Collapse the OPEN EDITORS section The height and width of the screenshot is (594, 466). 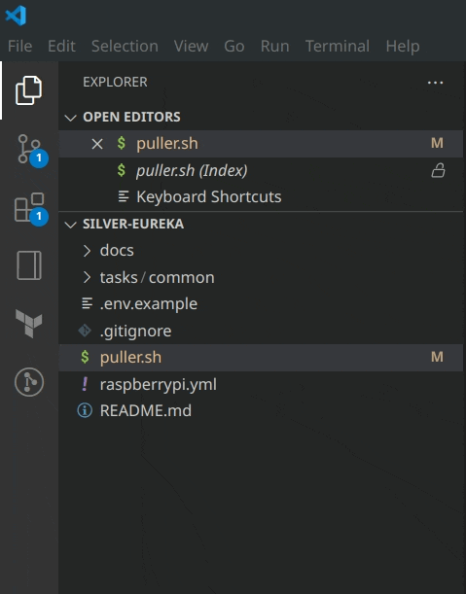pos(70,118)
